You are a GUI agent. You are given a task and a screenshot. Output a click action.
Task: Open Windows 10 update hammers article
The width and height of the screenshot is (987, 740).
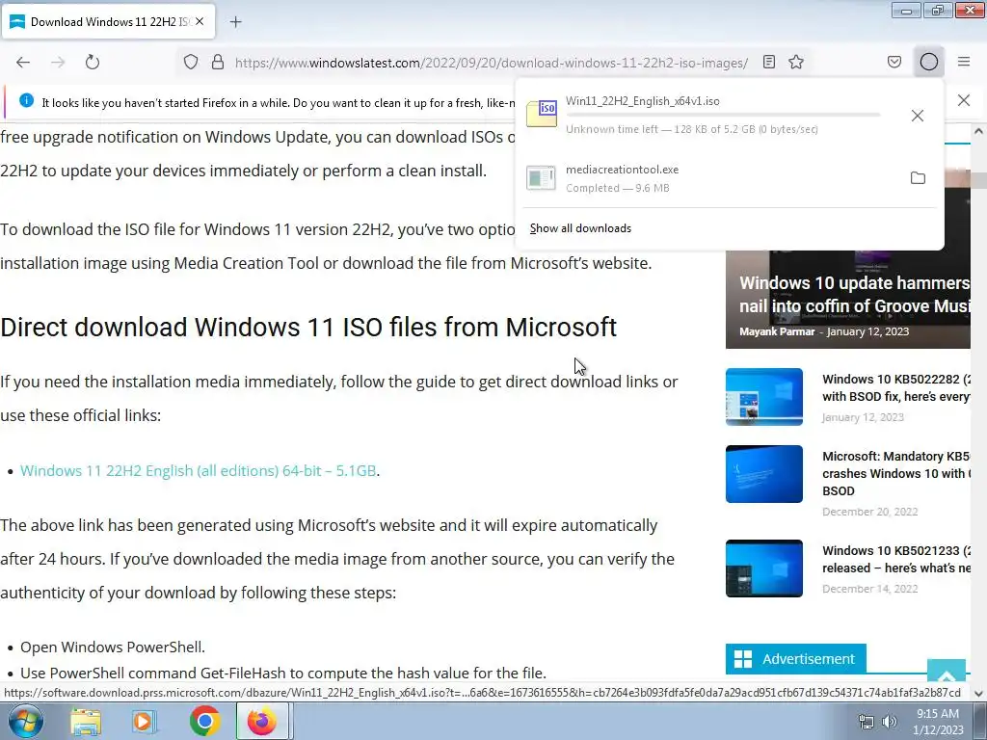854,295
